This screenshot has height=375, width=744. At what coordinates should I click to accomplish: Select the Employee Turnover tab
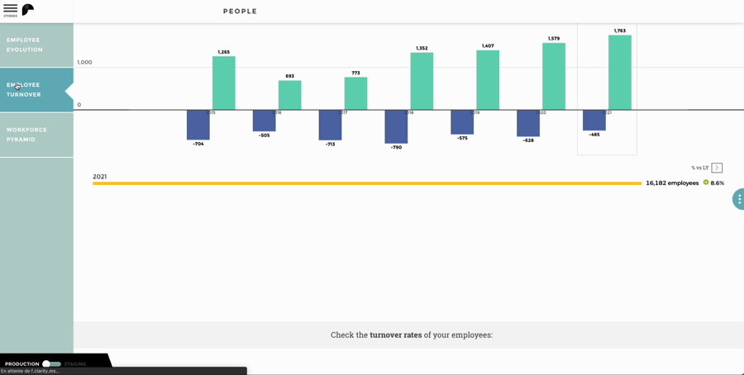[x=36, y=89]
